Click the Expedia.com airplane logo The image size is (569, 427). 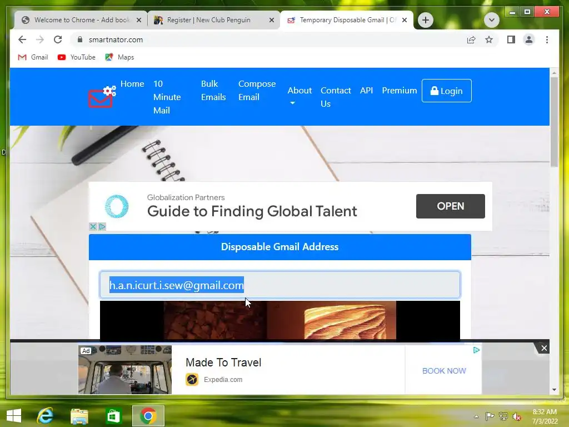[192, 379]
